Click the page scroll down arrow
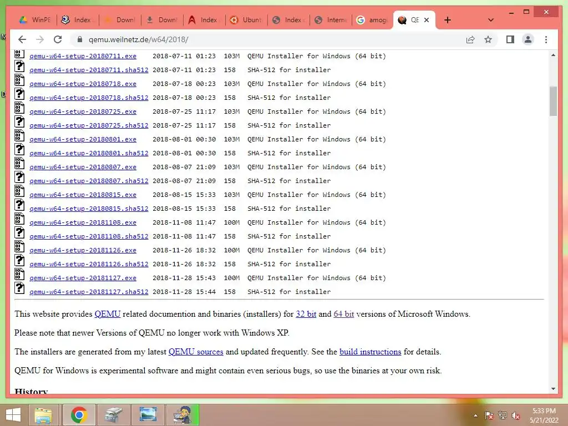This screenshot has height=426, width=568. click(553, 389)
